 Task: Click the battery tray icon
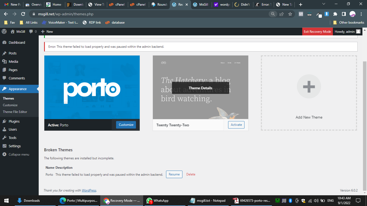pos(323,201)
